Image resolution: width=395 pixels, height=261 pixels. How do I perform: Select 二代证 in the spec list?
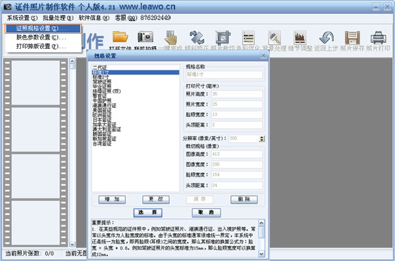136,68
